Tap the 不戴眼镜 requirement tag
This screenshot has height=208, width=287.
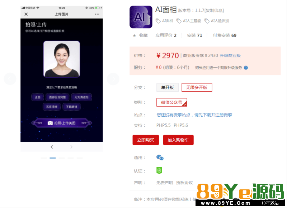point(71,107)
